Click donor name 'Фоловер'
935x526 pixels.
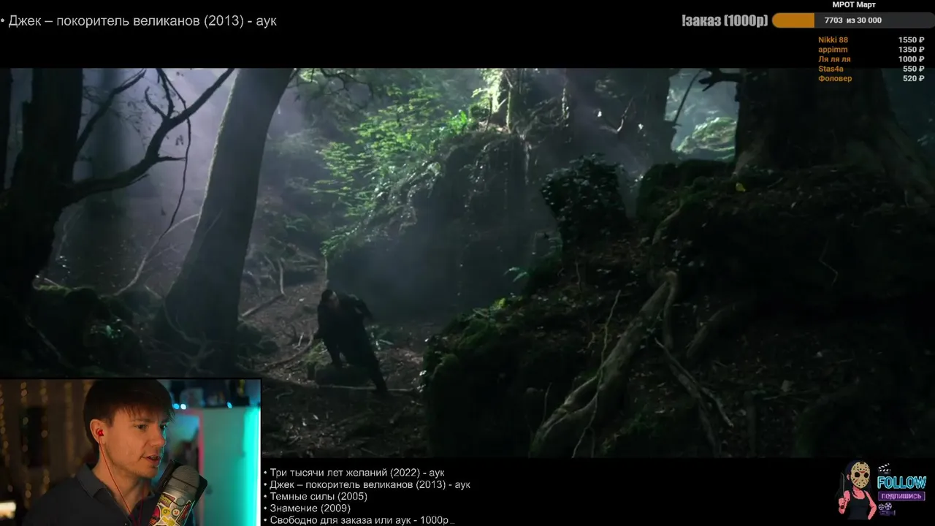click(835, 78)
